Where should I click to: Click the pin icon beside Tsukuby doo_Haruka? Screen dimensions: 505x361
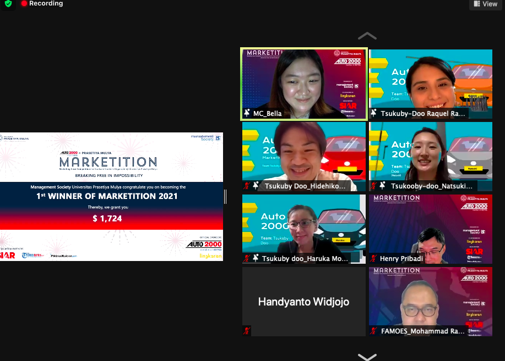tap(256, 258)
